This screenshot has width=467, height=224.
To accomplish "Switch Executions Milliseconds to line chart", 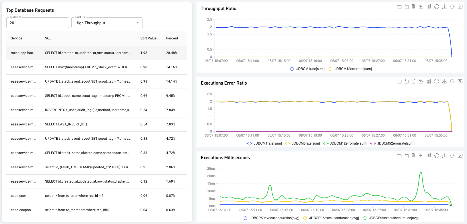I will [421, 156].
